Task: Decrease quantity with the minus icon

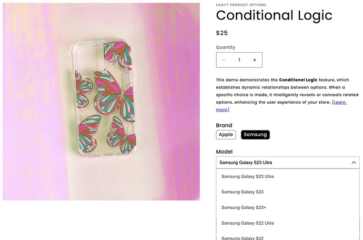Action: click(224, 60)
